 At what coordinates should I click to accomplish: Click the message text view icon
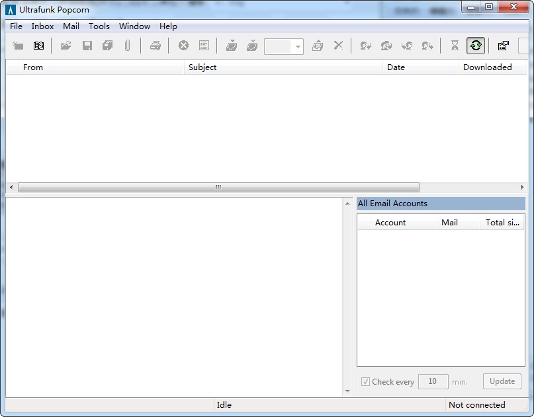[x=204, y=45]
